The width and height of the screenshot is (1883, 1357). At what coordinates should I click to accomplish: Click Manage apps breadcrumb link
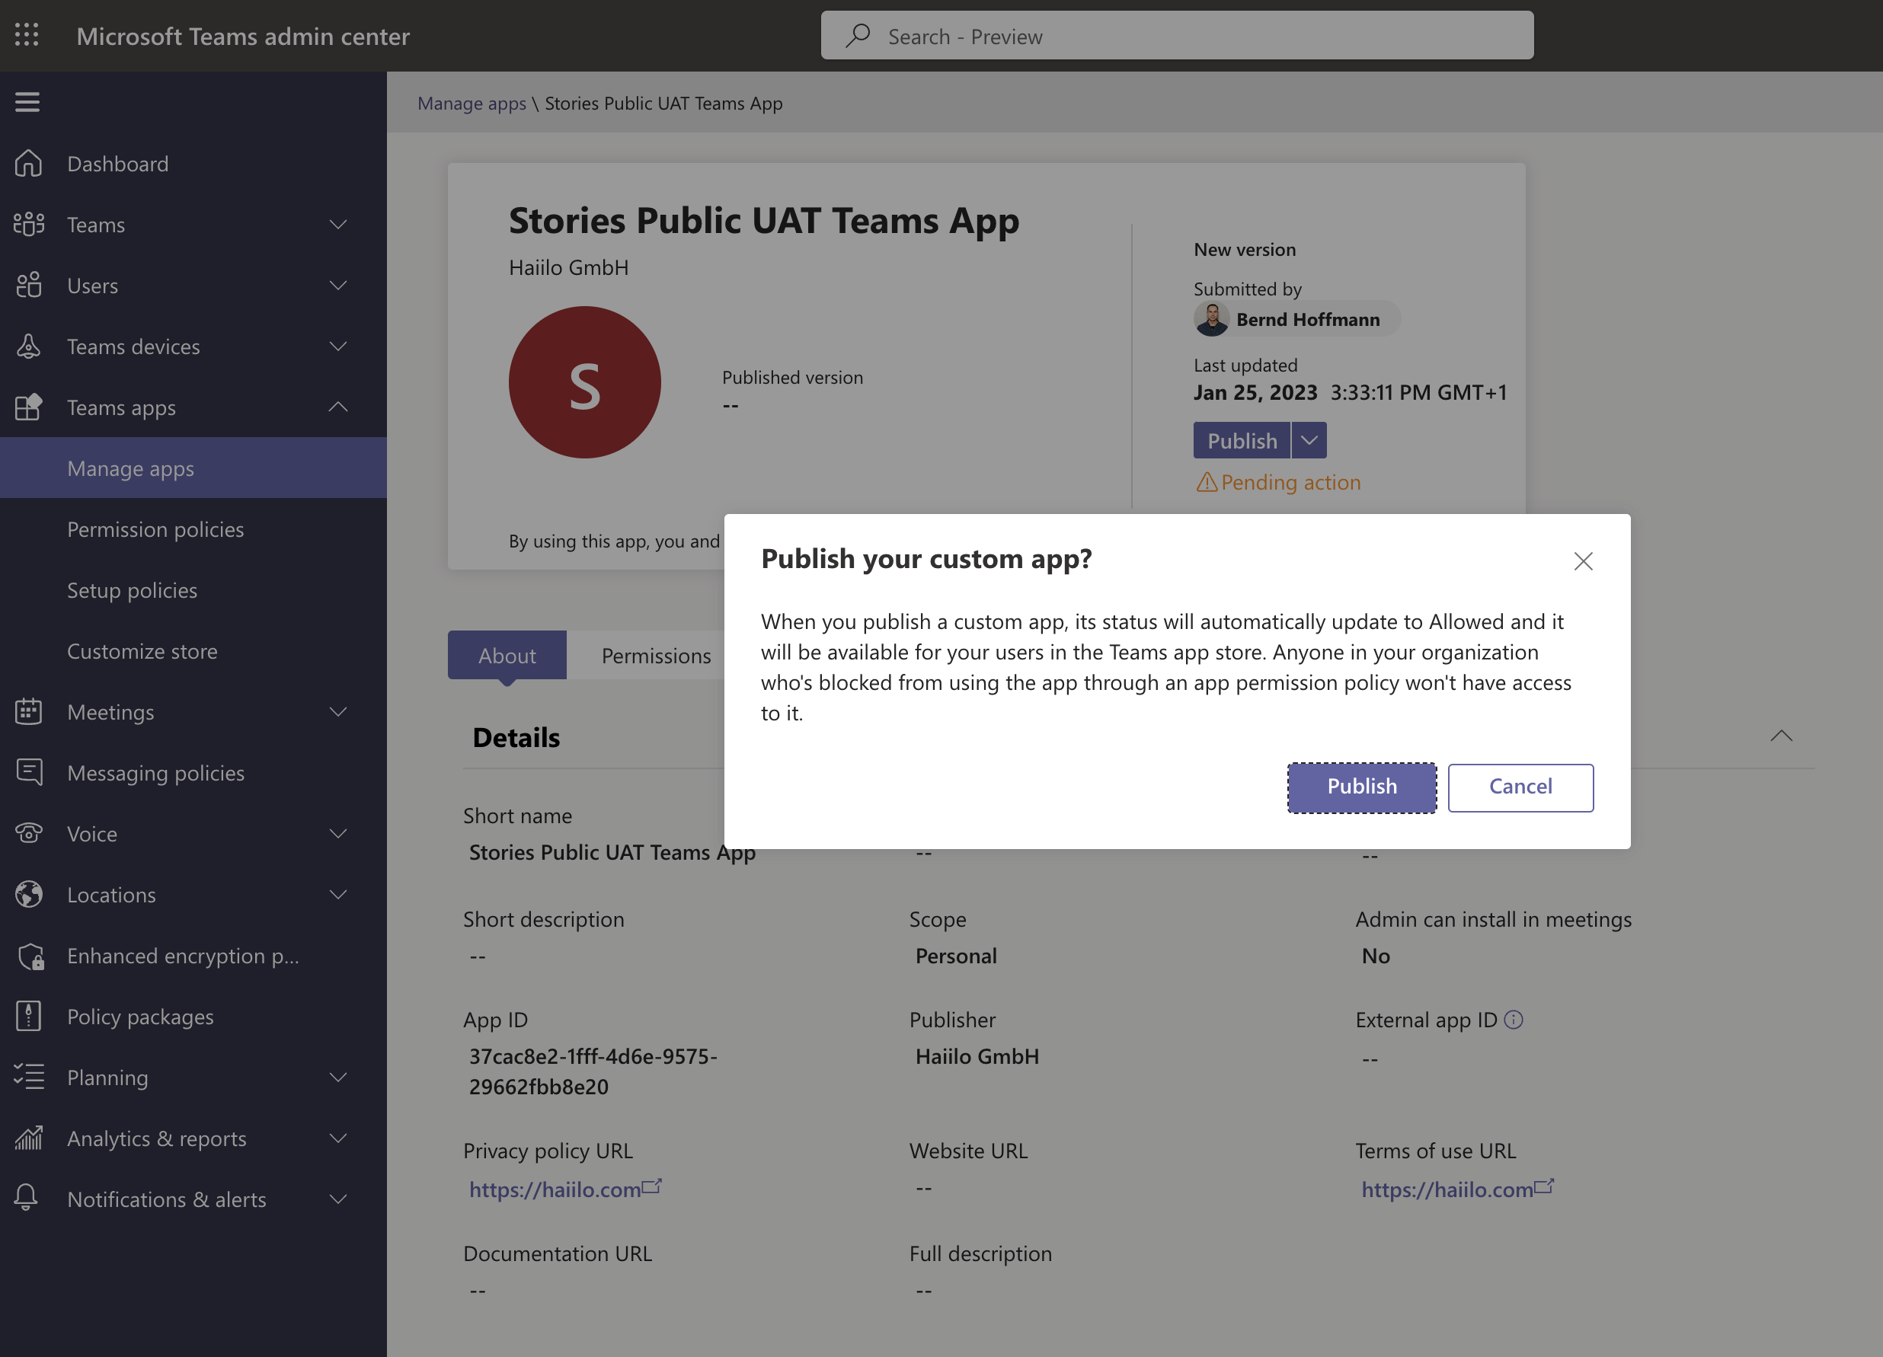pyautogui.click(x=472, y=103)
